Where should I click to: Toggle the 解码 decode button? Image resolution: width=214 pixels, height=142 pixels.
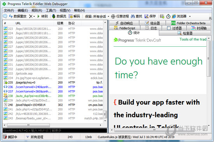(74, 16)
